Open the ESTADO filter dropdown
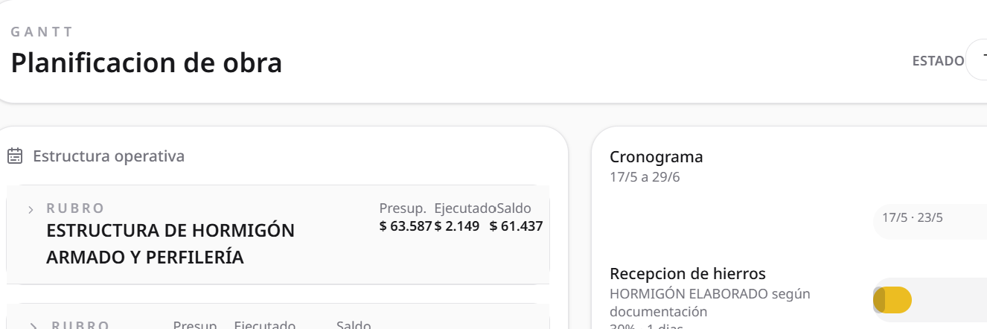The image size is (987, 329). [x=977, y=60]
